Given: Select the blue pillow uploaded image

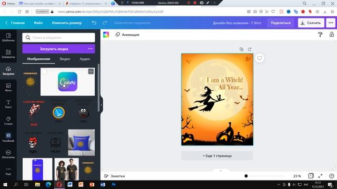Looking at the screenshot, I should [x=81, y=142].
